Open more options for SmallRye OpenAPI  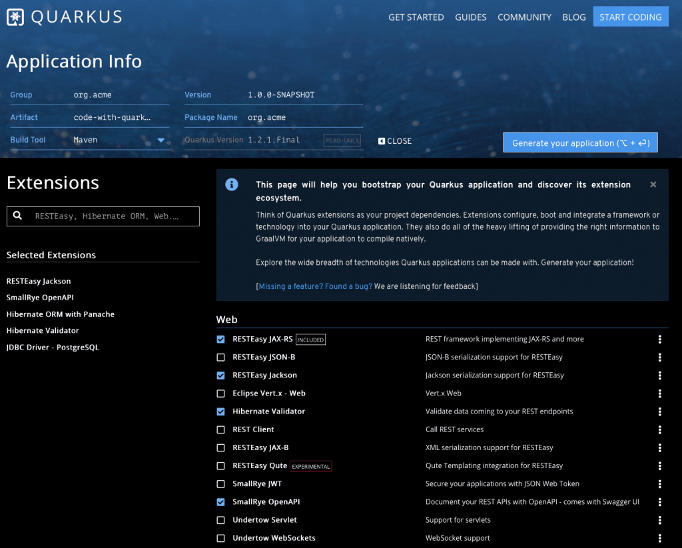(659, 502)
